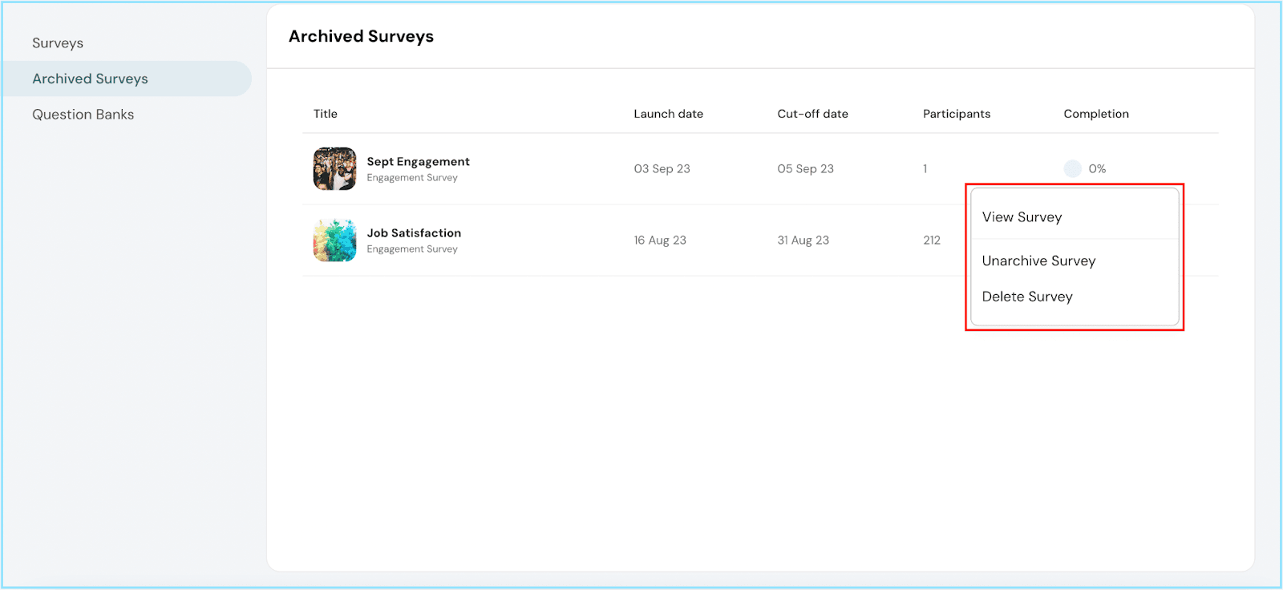Click the 212 participants count
This screenshot has height=590, width=1283.
click(932, 240)
